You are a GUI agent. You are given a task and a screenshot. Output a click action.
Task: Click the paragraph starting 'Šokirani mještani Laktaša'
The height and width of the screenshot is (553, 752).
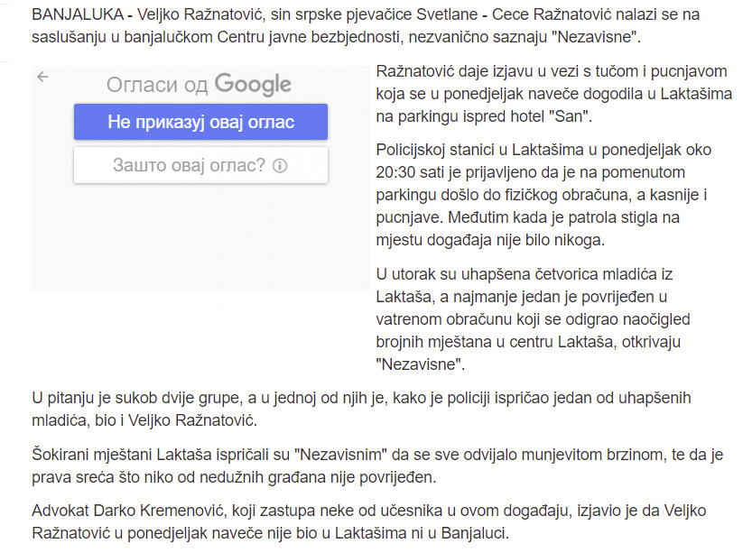pyautogui.click(x=377, y=465)
